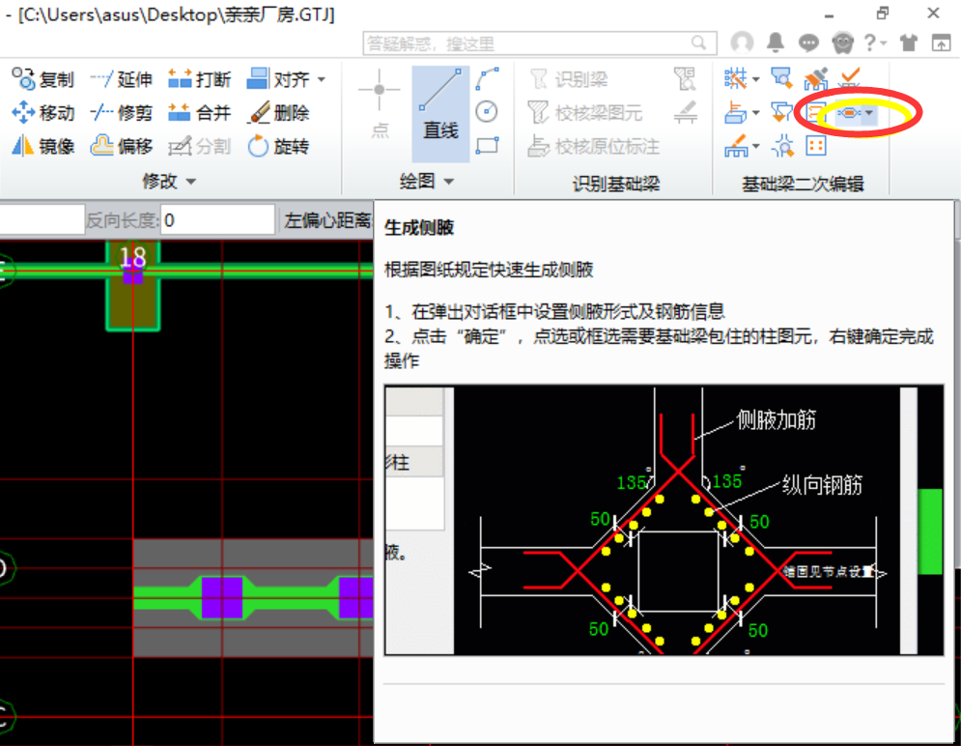Click the window restore button

point(883,13)
